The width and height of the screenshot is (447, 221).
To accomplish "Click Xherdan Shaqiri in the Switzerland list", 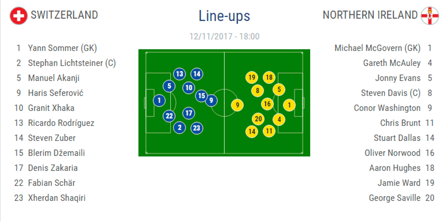I will (57, 198).
